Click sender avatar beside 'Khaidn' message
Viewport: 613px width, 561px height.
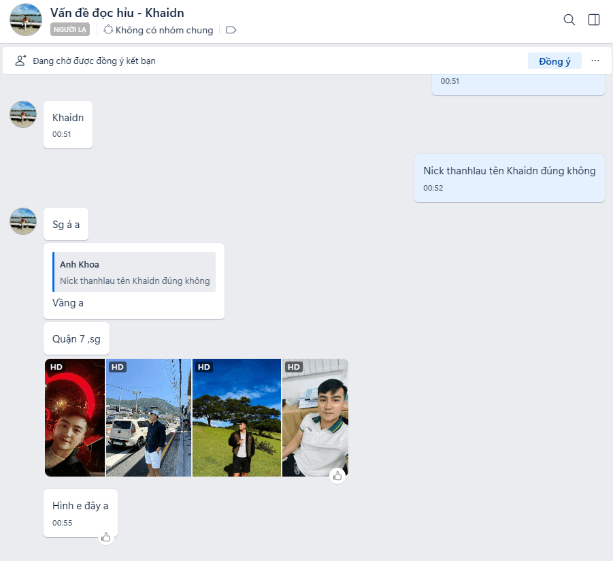23,114
